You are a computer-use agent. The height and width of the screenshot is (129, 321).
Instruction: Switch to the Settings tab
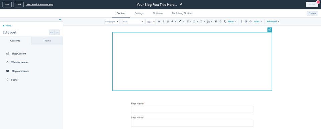[x=139, y=13]
